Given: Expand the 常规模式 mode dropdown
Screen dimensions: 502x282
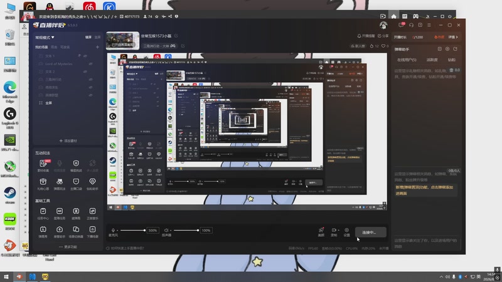Looking at the screenshot, I should click(x=45, y=38).
